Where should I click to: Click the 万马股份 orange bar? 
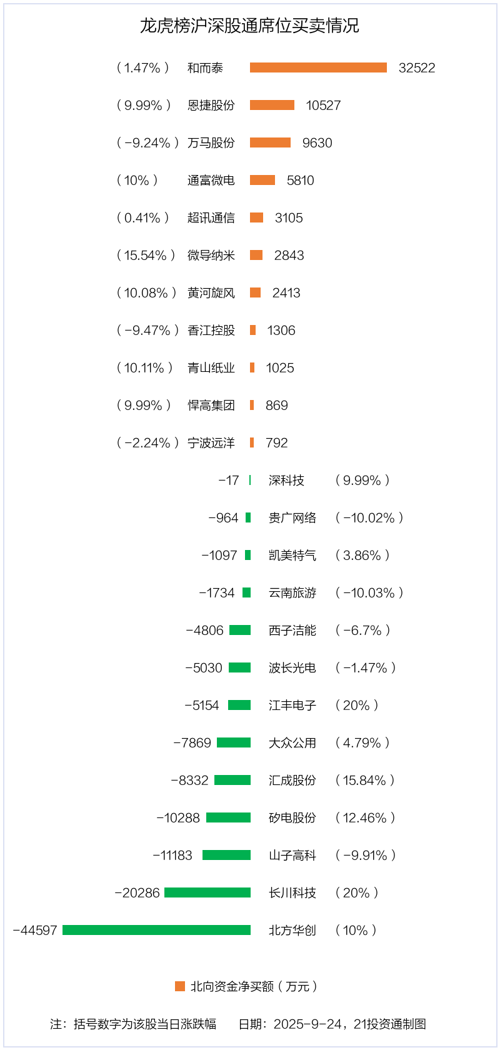pos(270,142)
